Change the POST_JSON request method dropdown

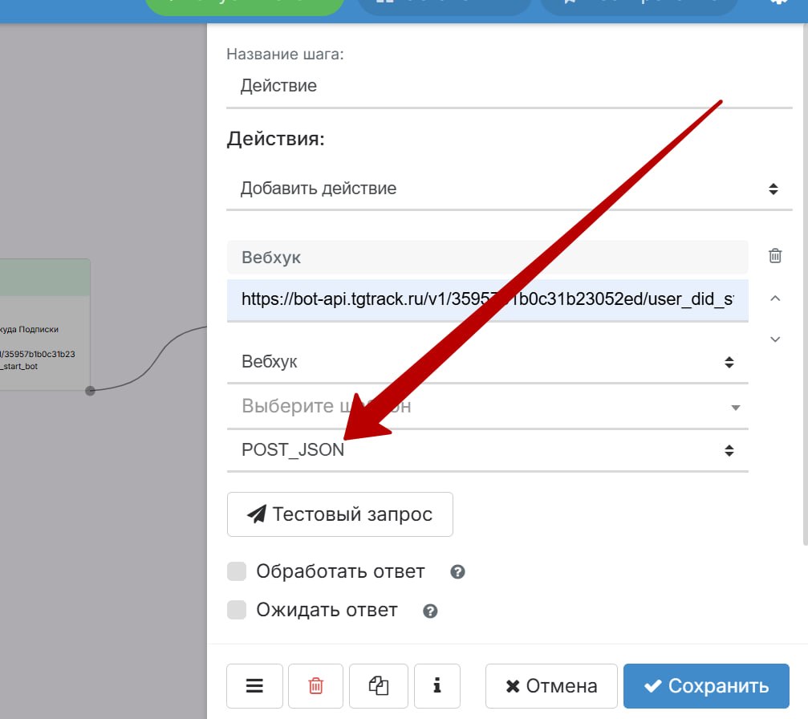click(x=487, y=450)
